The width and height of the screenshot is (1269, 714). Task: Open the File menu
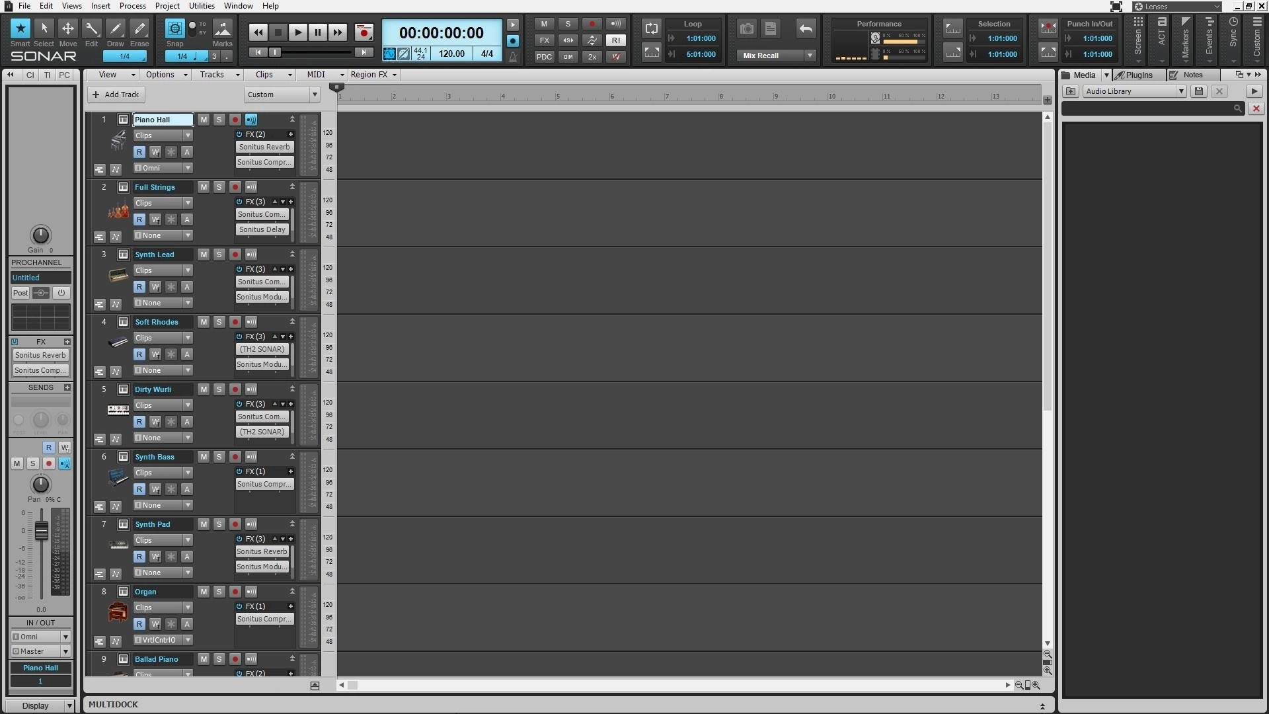point(24,6)
